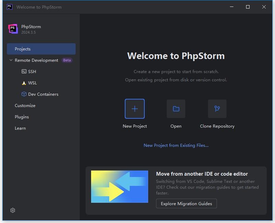Image resolution: width=275 pixels, height=223 pixels.
Task: Click the WSL penguin icon
Action: (24, 83)
